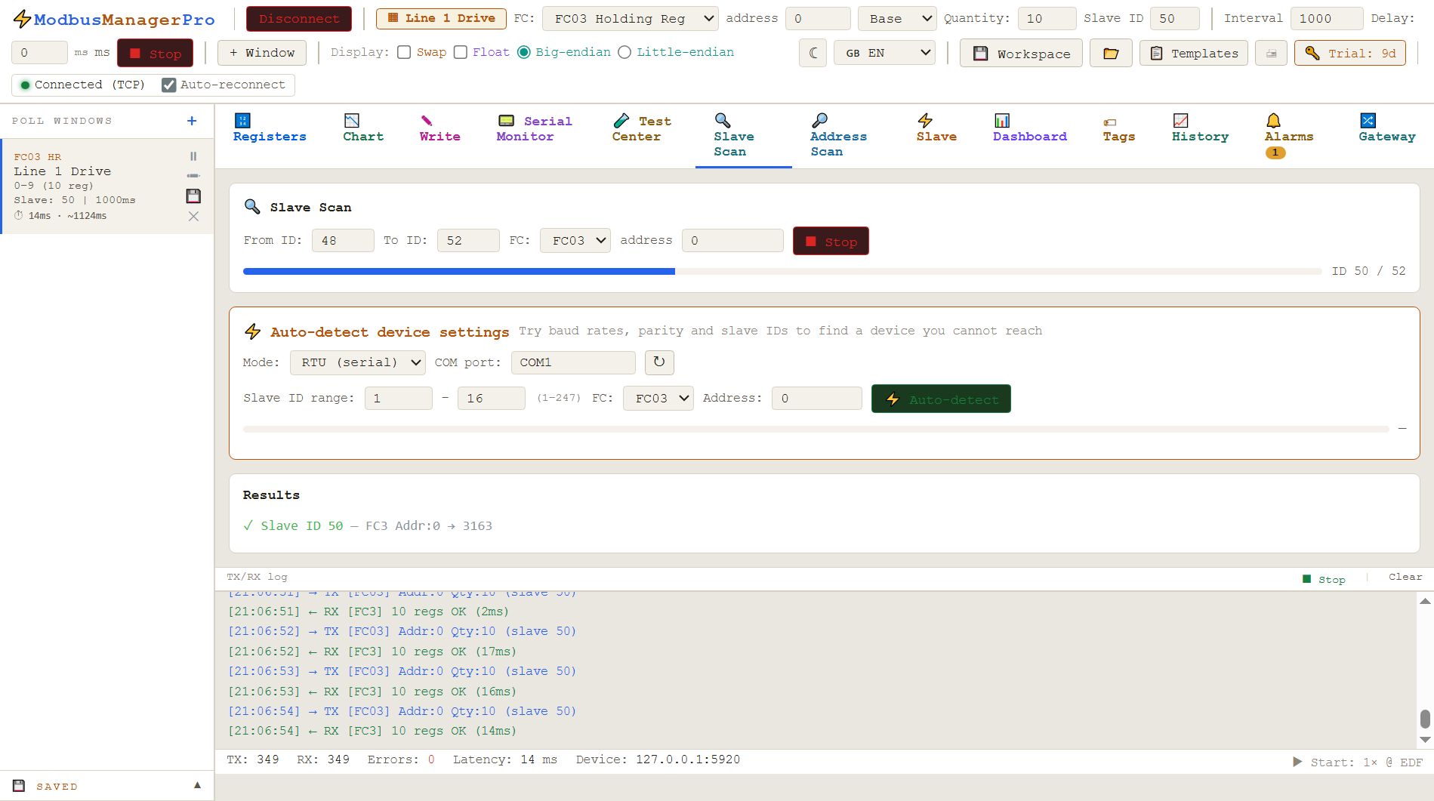Open the RTU (serial) mode dropdown
The height and width of the screenshot is (801, 1434).
[357, 362]
